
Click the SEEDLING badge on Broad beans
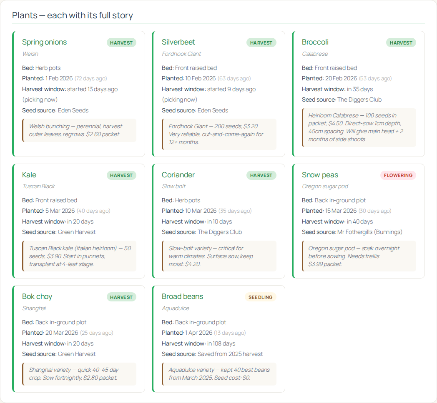pyautogui.click(x=260, y=297)
